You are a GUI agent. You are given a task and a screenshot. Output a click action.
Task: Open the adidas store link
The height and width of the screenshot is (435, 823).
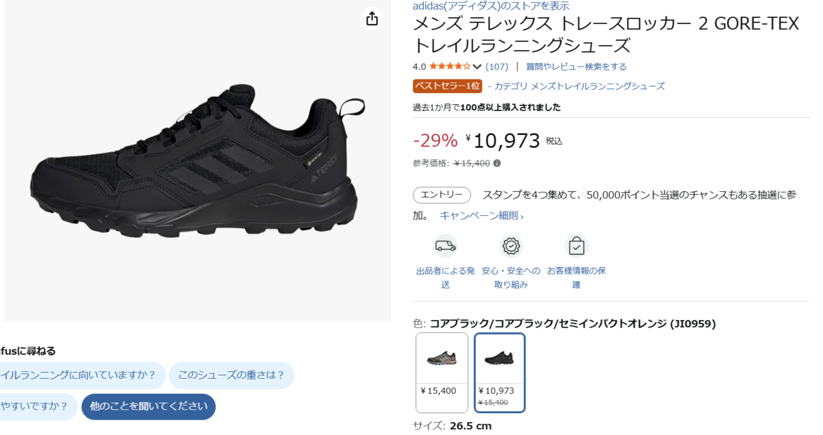click(x=490, y=6)
